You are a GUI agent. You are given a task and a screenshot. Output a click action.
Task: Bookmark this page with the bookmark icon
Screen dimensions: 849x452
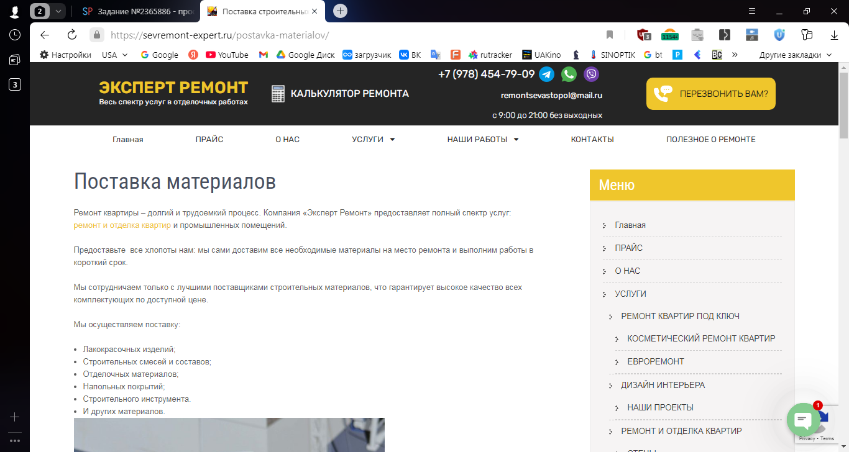(x=610, y=35)
